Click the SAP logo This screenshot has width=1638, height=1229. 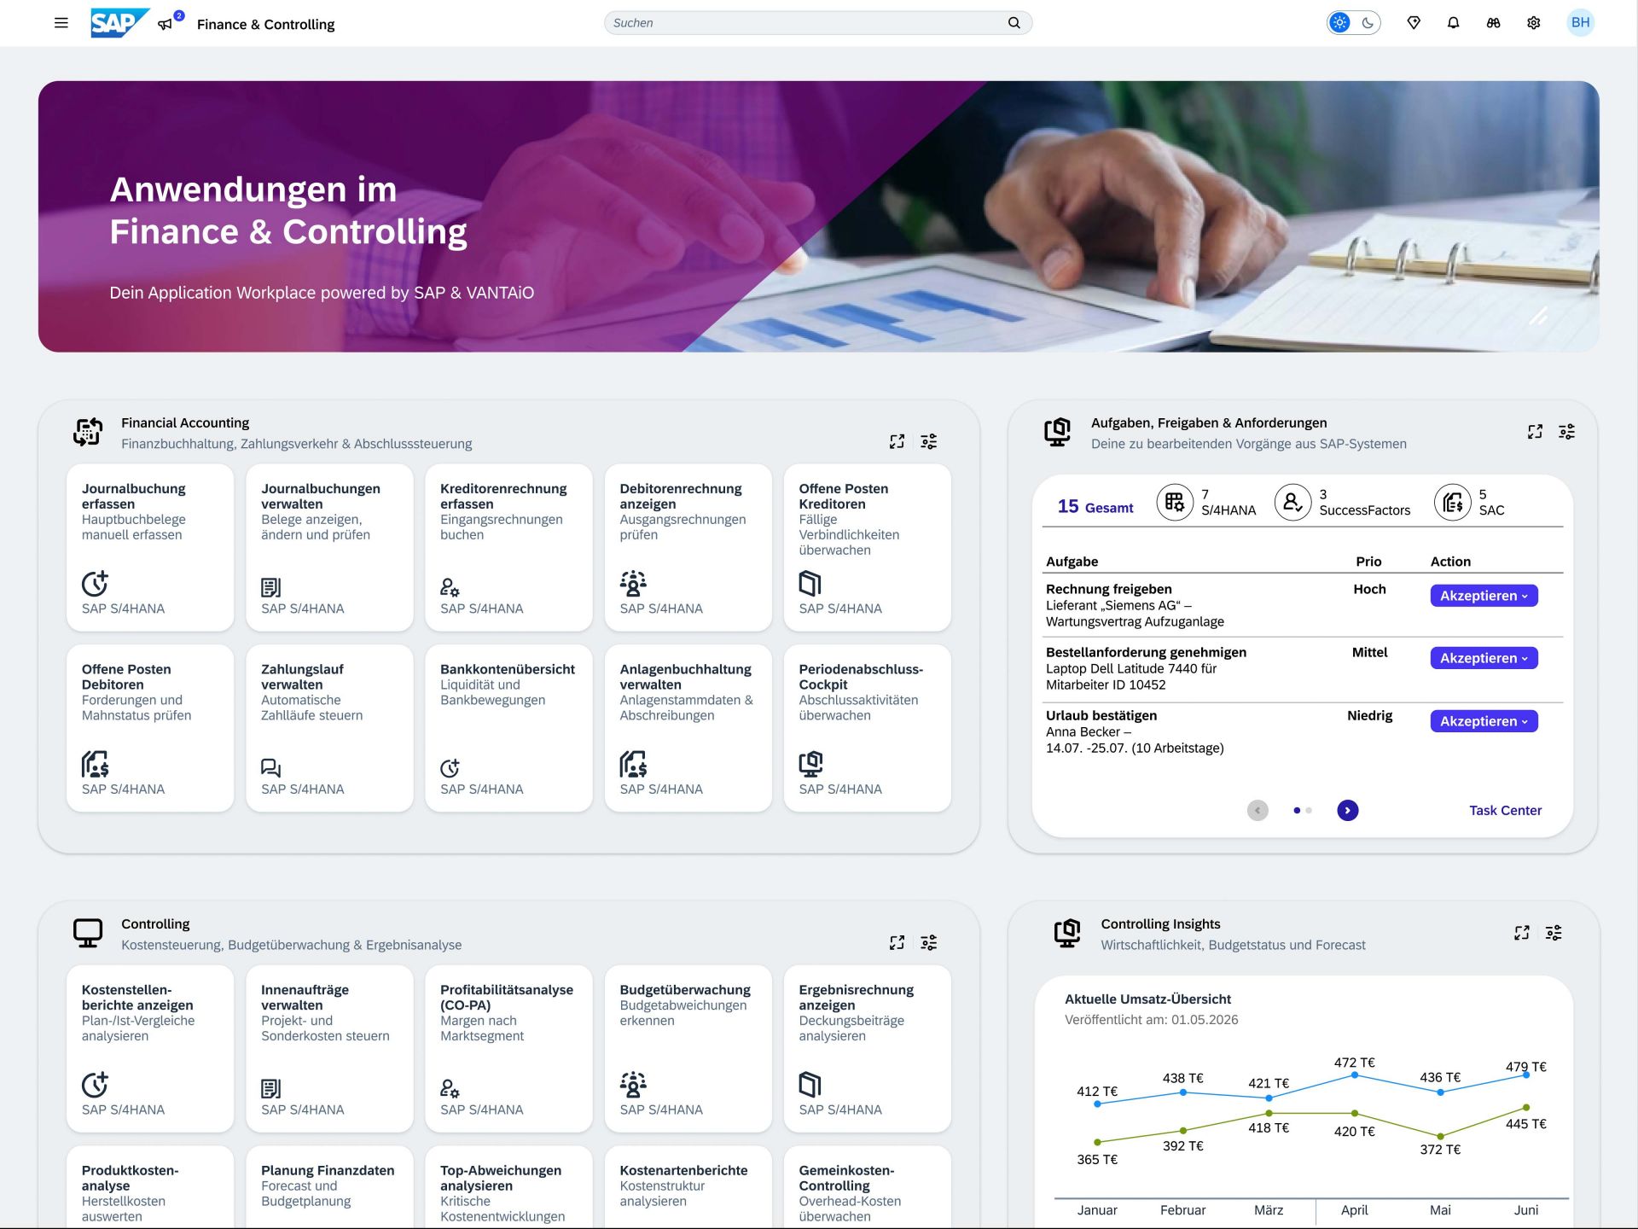[119, 23]
